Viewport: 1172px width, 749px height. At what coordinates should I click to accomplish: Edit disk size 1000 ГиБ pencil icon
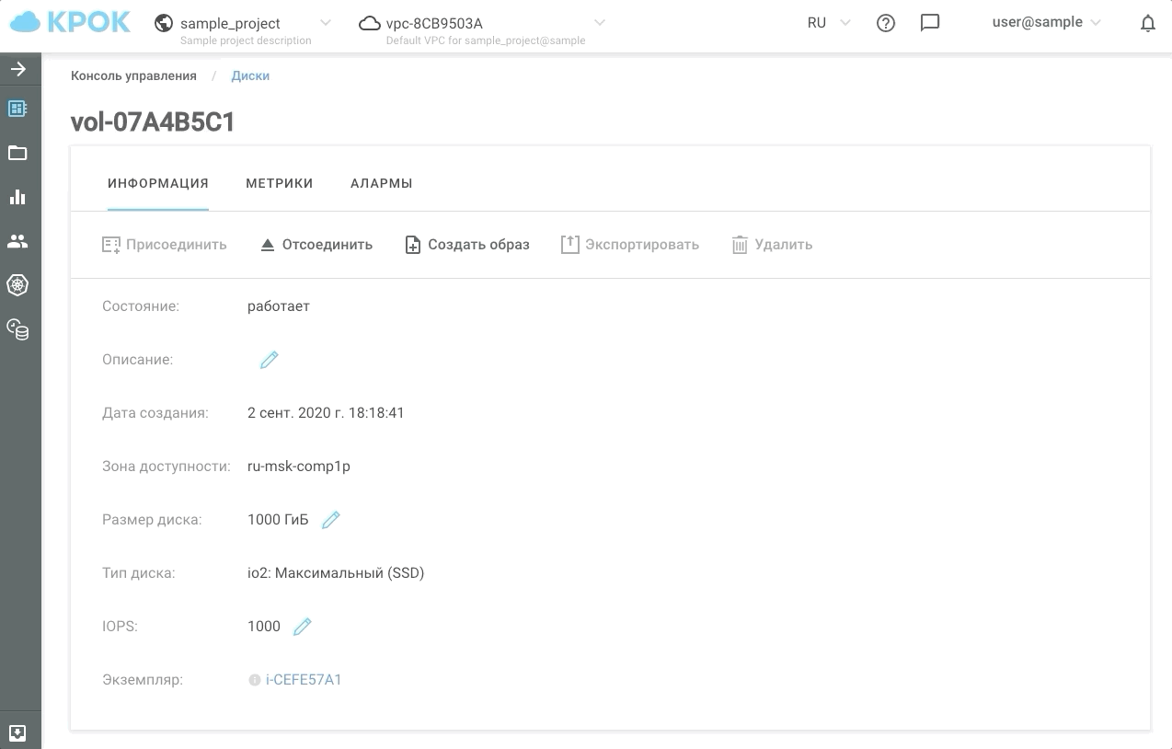pos(331,520)
